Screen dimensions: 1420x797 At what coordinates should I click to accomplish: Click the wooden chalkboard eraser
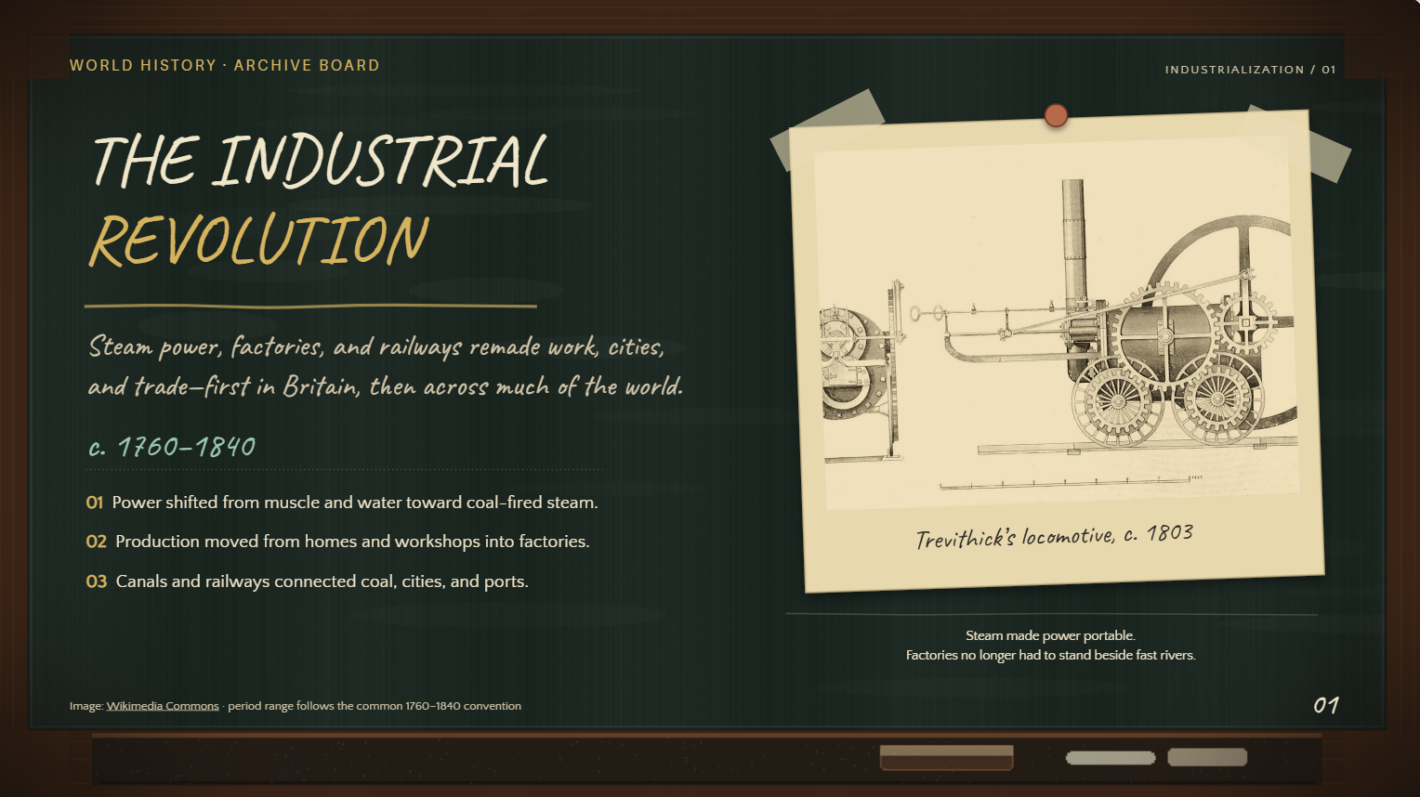946,757
